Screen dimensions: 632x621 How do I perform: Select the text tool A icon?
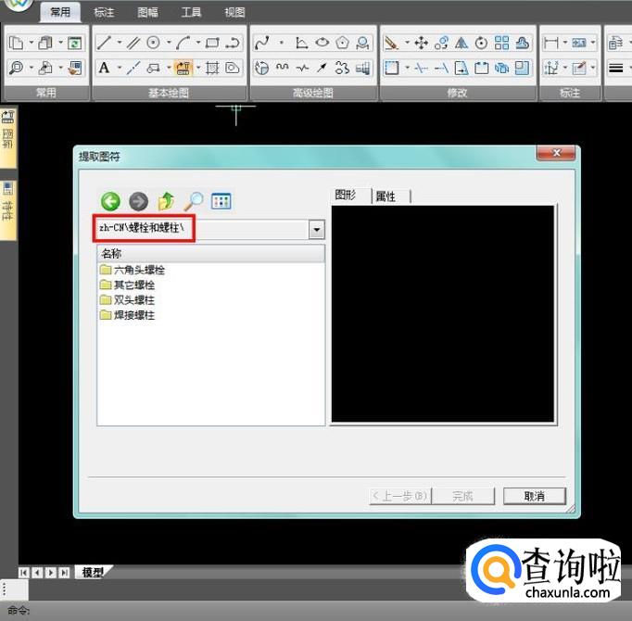(104, 68)
